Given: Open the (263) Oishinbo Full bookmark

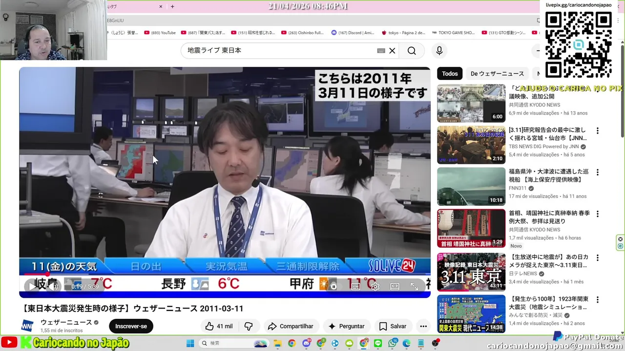Looking at the screenshot, I should pyautogui.click(x=302, y=33).
